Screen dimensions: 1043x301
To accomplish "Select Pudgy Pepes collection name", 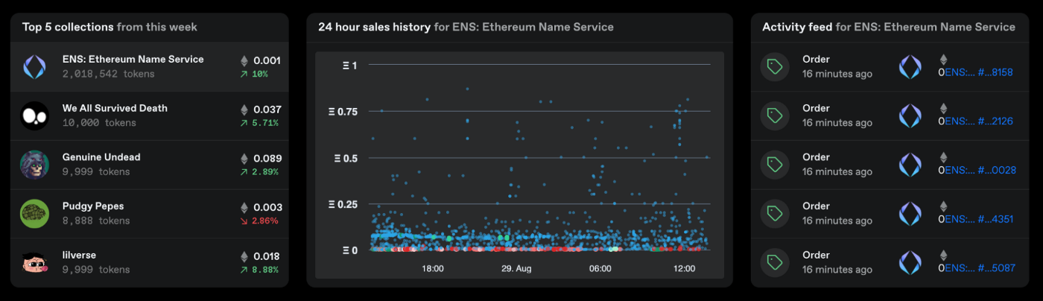I will [x=93, y=206].
